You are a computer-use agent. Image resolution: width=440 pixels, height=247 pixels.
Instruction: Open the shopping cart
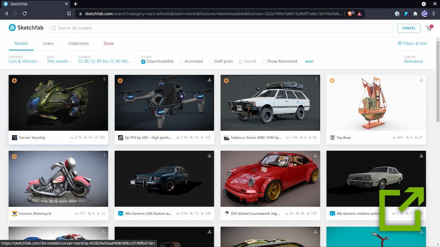coord(429,28)
